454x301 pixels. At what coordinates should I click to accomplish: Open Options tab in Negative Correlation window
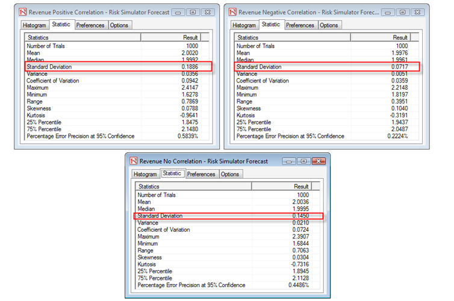[329, 25]
